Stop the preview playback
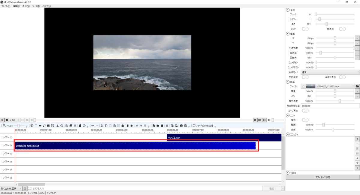 pyautogui.click(x=6, y=120)
